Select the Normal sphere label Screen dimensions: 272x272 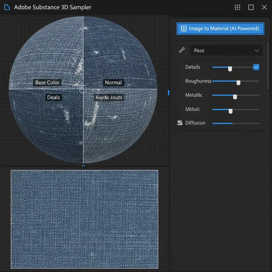coord(113,83)
